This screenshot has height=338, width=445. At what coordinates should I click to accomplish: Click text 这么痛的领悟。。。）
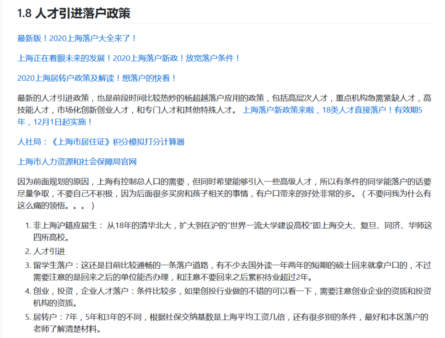(x=56, y=205)
